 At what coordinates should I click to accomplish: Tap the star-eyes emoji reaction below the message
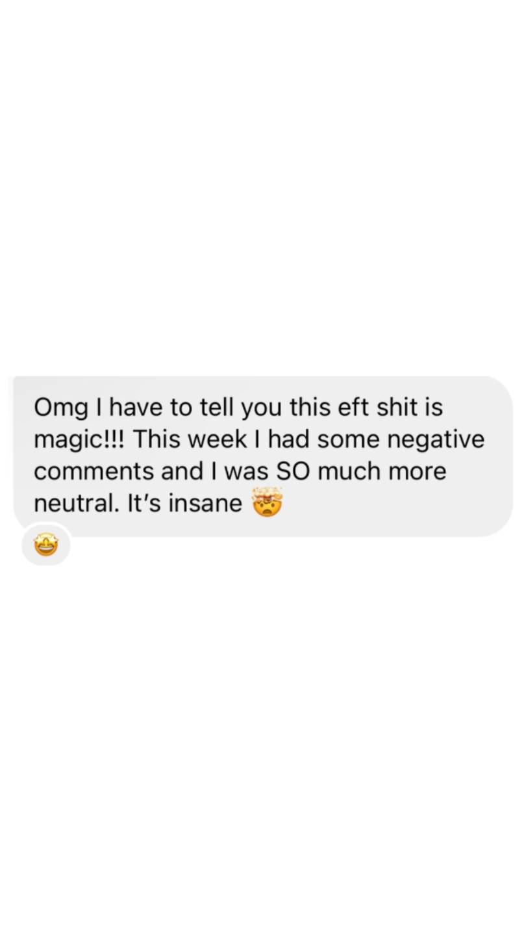(45, 545)
